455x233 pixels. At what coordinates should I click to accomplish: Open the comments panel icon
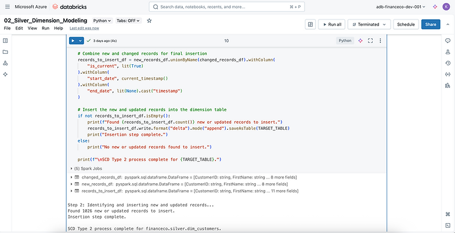(x=448, y=41)
